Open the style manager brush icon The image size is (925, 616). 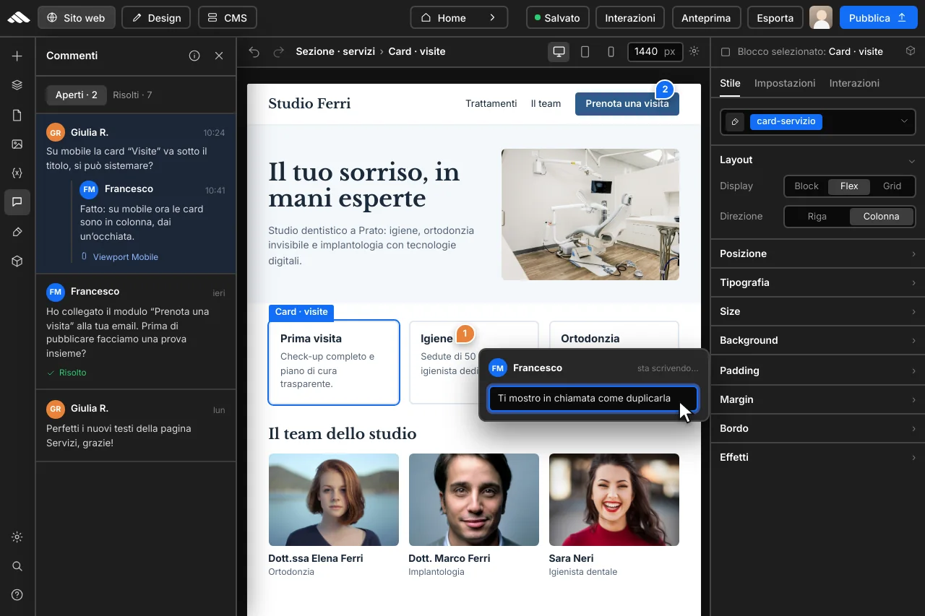coord(17,232)
